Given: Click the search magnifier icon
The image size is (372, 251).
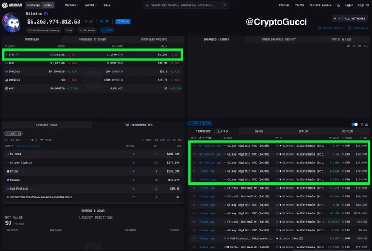Looking at the screenshot, I should point(147,5).
